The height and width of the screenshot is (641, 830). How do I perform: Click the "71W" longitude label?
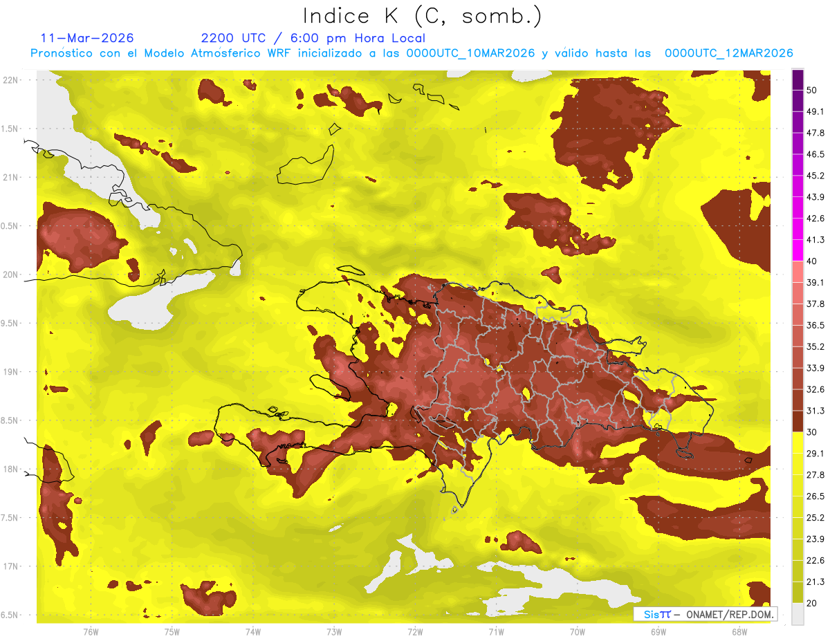point(496,632)
